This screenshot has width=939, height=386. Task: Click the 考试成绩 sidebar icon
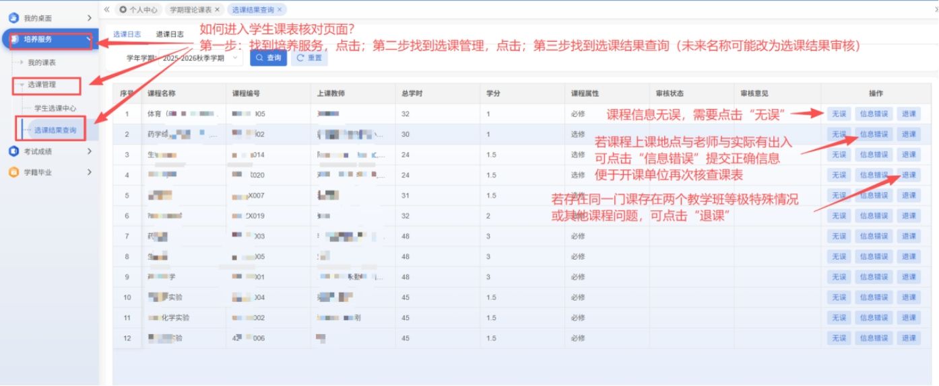pos(13,151)
